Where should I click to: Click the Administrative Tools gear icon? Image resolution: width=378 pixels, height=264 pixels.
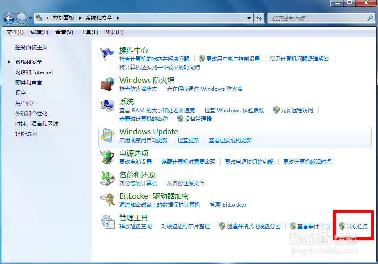click(x=107, y=221)
